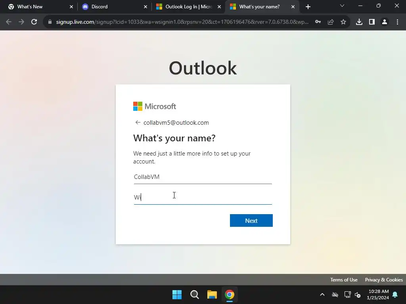Screen dimensions: 406x304
Task: Go back to email step via arrow
Action: [x=138, y=123]
